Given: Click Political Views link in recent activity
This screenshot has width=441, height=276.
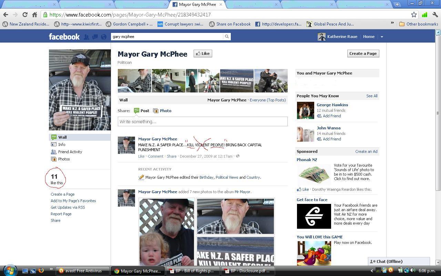Looking at the screenshot, I should [227, 177].
